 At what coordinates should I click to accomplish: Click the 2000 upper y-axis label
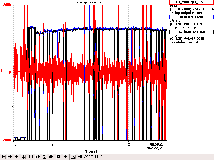tap(7, 5)
